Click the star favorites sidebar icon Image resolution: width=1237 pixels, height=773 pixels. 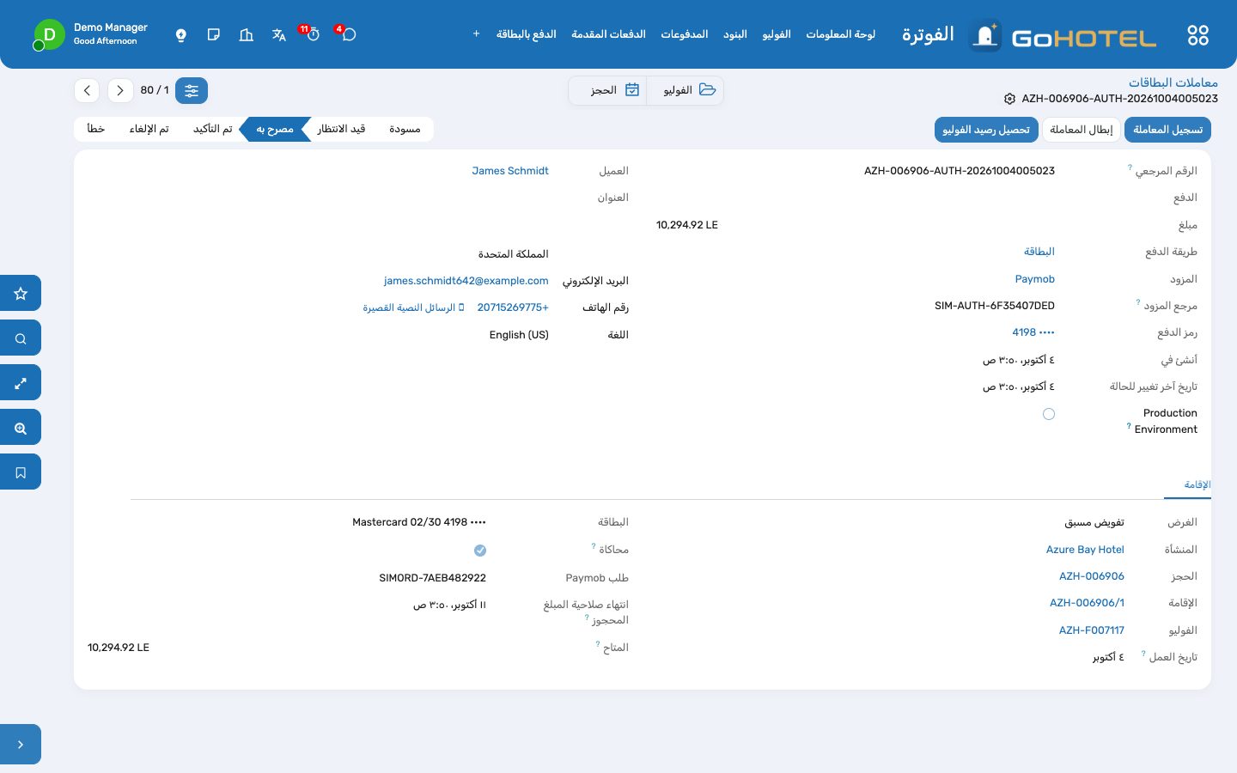21,293
